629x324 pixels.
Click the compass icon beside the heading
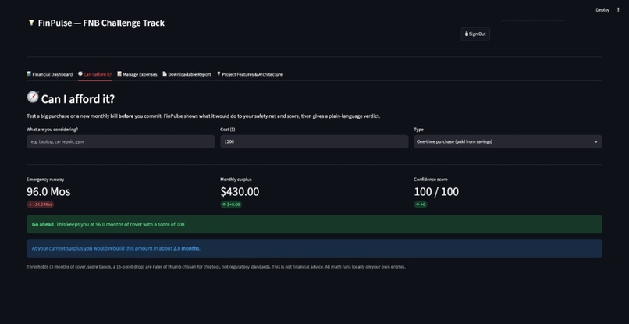pyautogui.click(x=33, y=97)
